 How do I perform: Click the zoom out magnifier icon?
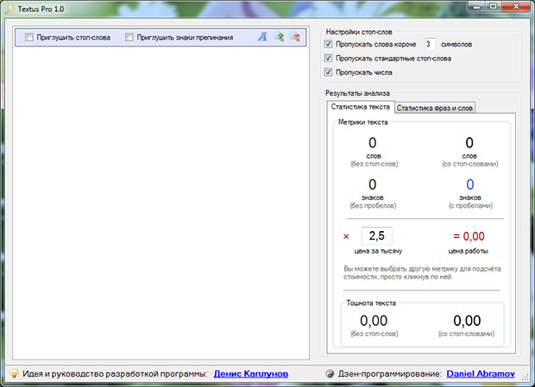pyautogui.click(x=295, y=37)
